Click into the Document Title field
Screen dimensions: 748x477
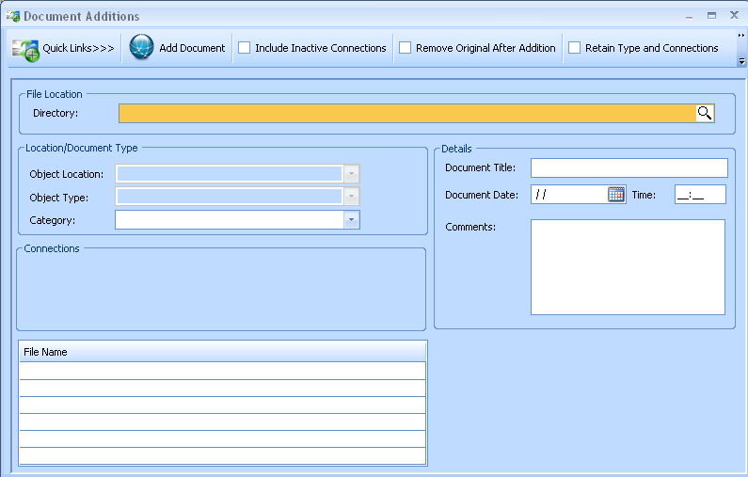[629, 167]
